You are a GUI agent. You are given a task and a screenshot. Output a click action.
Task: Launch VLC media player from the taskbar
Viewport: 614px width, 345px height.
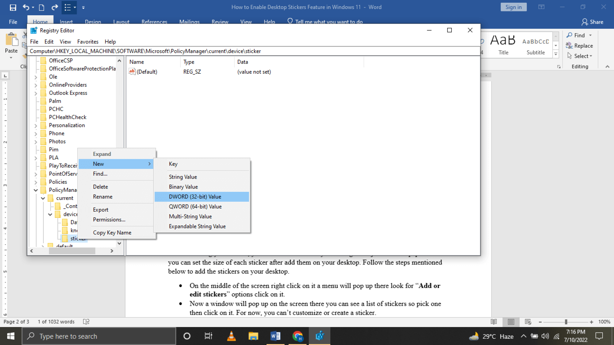coord(231,336)
